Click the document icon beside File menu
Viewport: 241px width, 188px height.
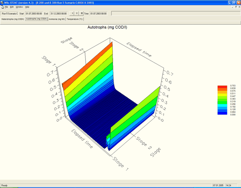click(2, 7)
